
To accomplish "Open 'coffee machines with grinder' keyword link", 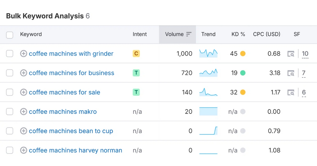I will click(x=71, y=54).
